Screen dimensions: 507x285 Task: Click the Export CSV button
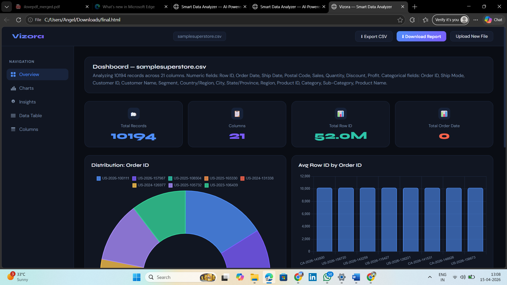pyautogui.click(x=374, y=36)
